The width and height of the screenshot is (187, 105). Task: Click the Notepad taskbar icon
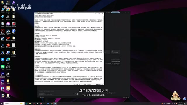point(55,104)
